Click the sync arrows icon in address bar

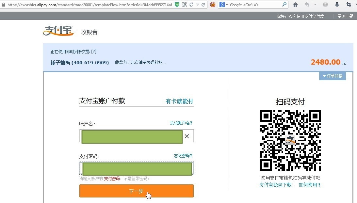point(191,5)
